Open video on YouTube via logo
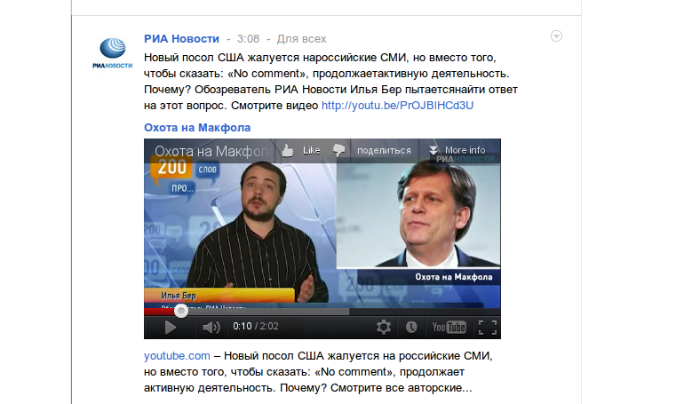Viewport: 692px width, 404px height. 449,327
